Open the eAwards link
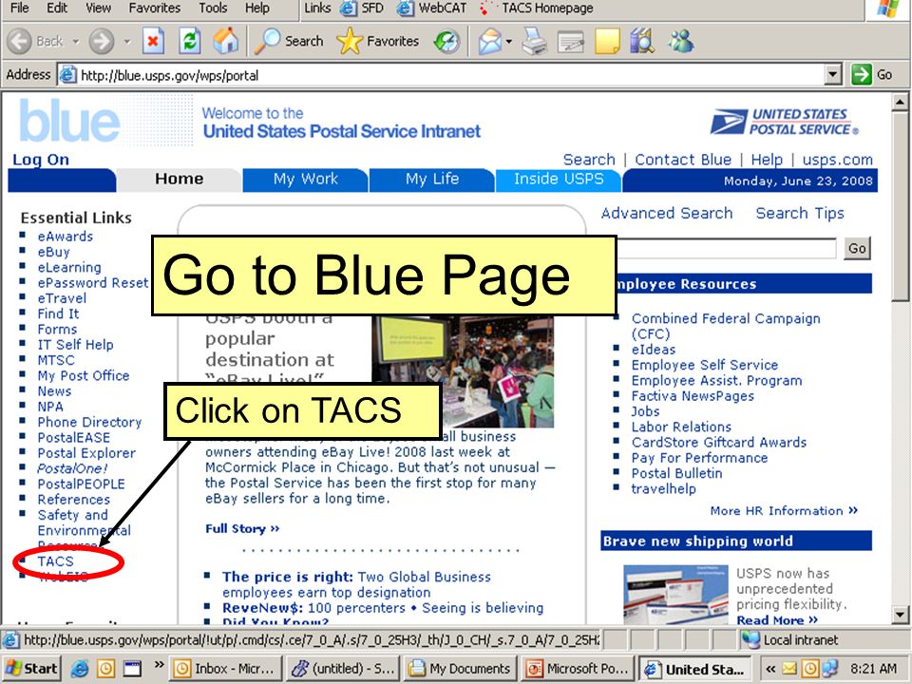 point(66,237)
